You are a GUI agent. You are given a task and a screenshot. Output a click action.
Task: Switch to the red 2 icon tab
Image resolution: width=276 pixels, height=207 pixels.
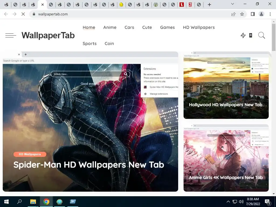pos(190,5)
